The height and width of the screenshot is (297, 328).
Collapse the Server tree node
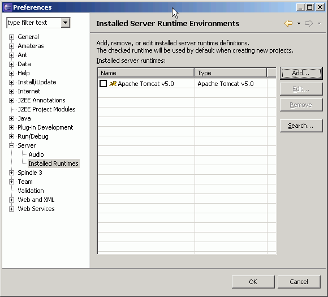pos(11,145)
